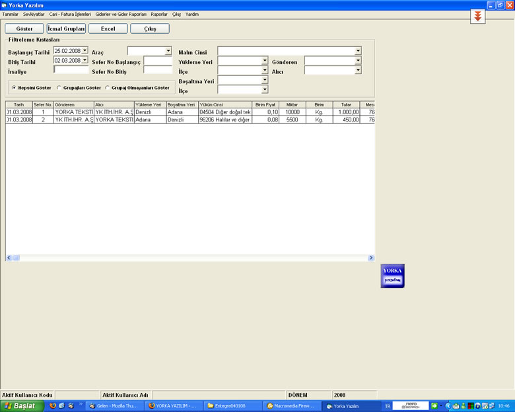This screenshot has height=412, width=515.
Task: Switch to YORKA YAZILIM Firefox taskbar window
Action: pyautogui.click(x=174, y=406)
